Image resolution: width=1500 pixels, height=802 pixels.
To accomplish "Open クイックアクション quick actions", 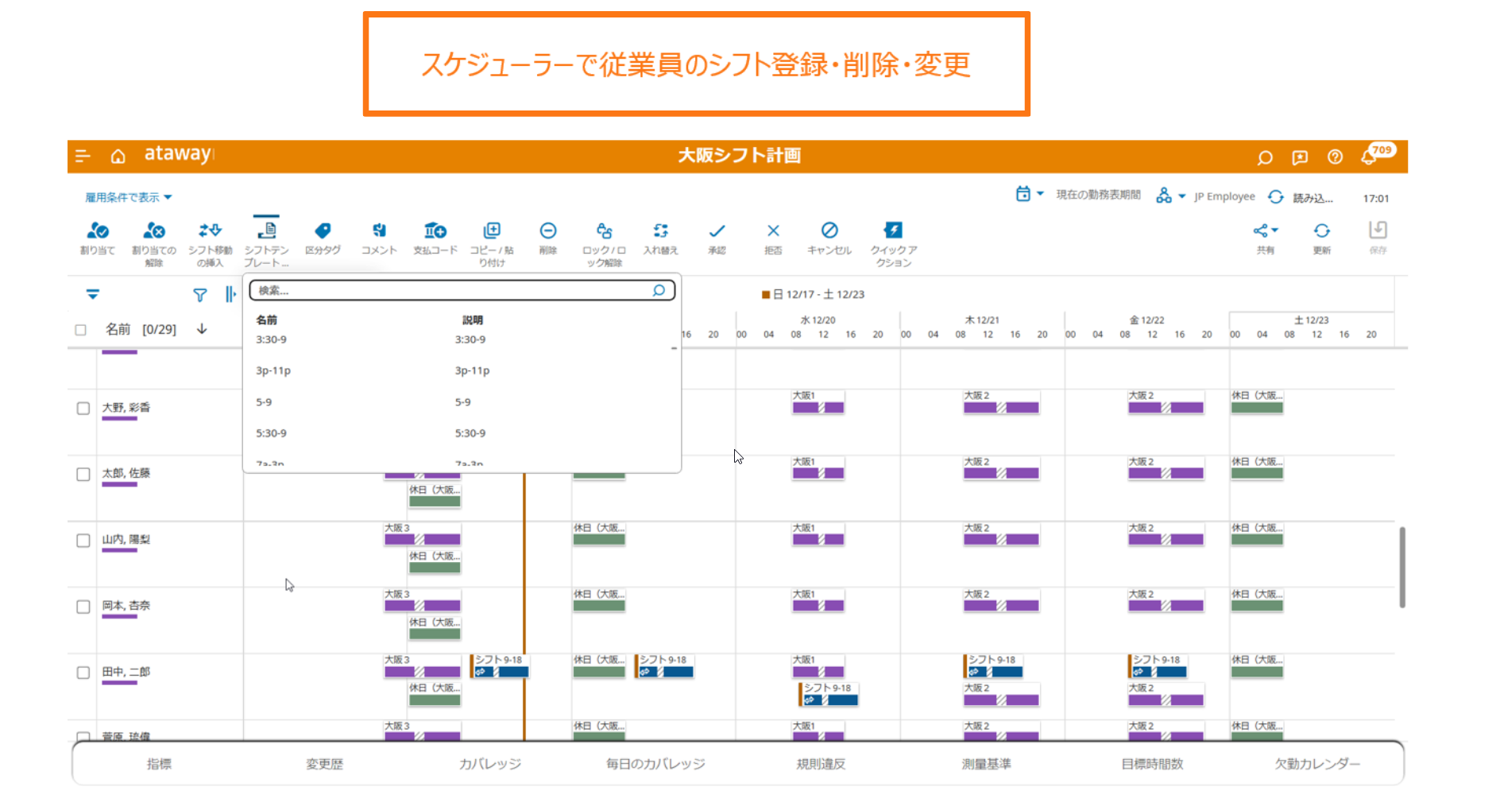I will pos(893,231).
